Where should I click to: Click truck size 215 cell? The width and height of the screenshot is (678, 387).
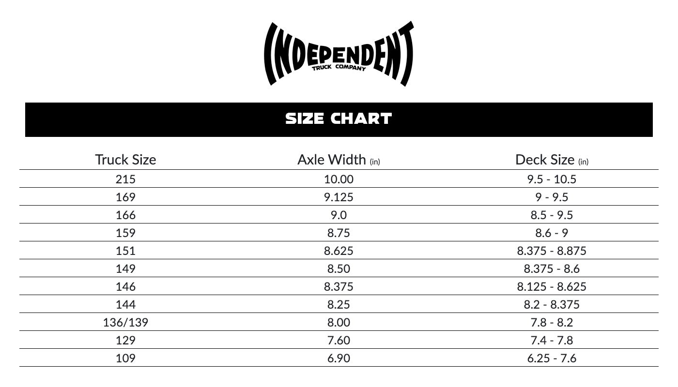point(125,179)
